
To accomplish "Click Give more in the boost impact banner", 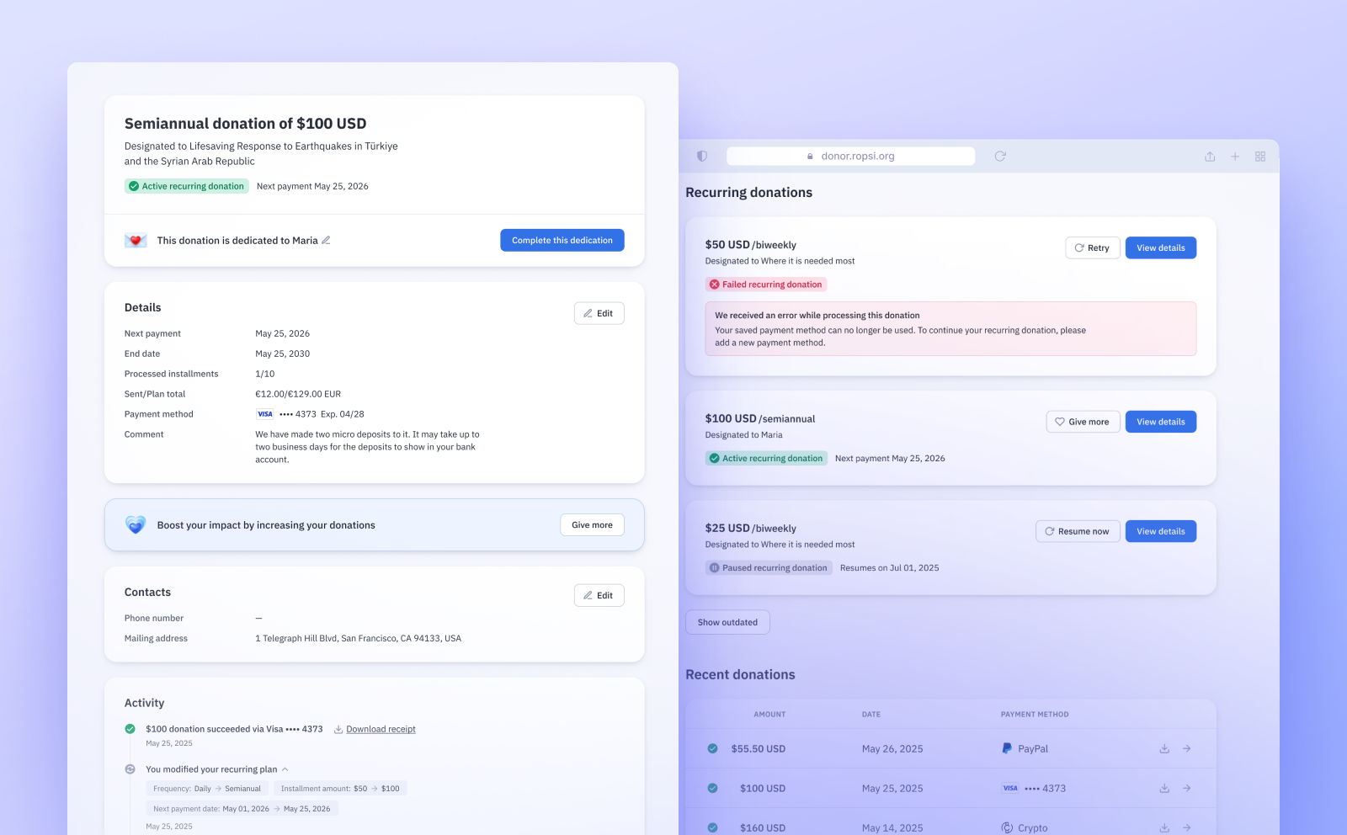I will 592,525.
